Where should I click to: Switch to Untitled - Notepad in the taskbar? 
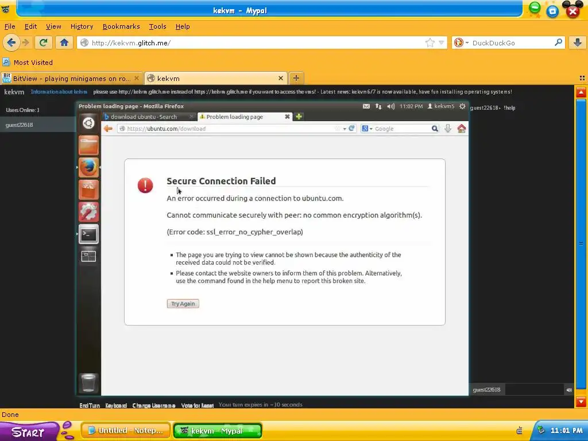(126, 431)
